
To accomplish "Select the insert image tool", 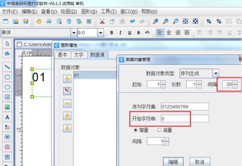I will (x=7, y=107).
